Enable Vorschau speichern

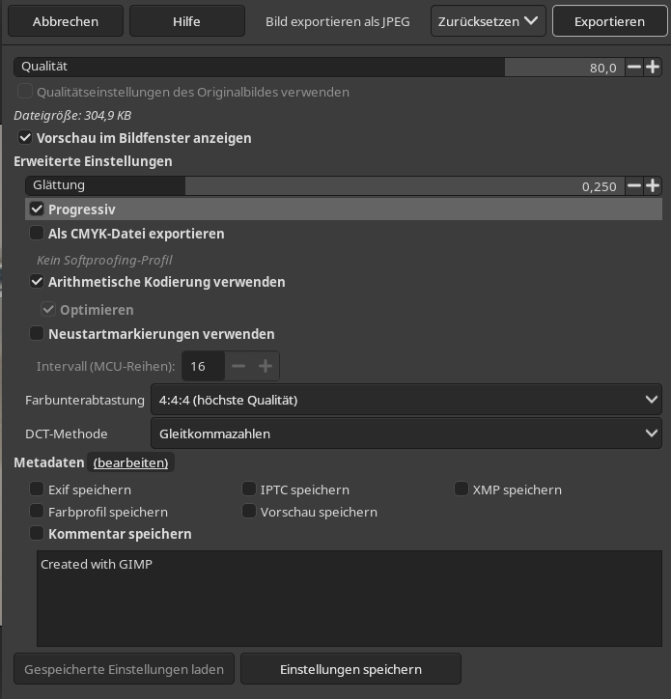pos(249,512)
